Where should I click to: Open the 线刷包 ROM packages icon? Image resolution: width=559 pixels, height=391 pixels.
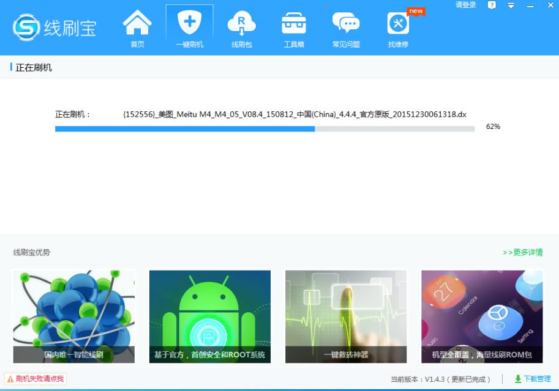click(241, 24)
